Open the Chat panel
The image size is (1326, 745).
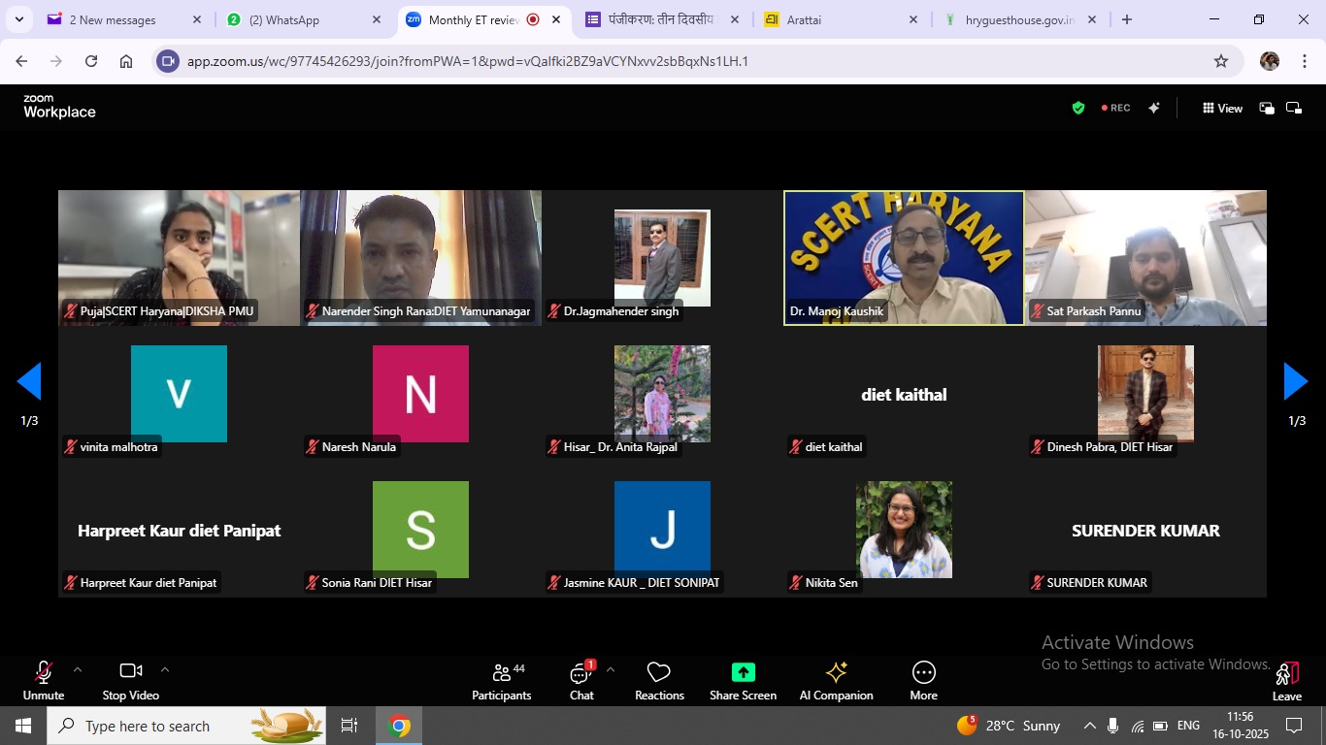point(581,681)
